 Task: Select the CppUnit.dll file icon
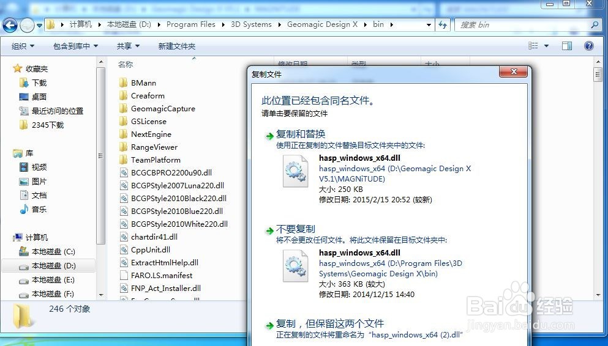[x=124, y=249]
